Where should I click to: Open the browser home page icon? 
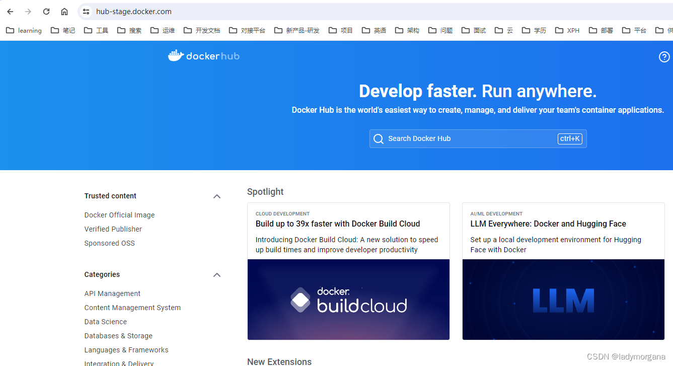click(64, 12)
